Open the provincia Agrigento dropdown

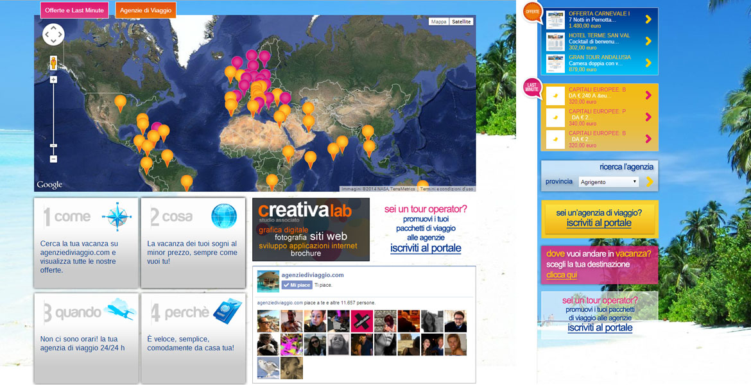(x=609, y=182)
